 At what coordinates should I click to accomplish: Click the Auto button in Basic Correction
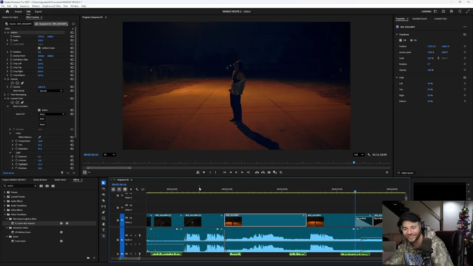(42, 119)
